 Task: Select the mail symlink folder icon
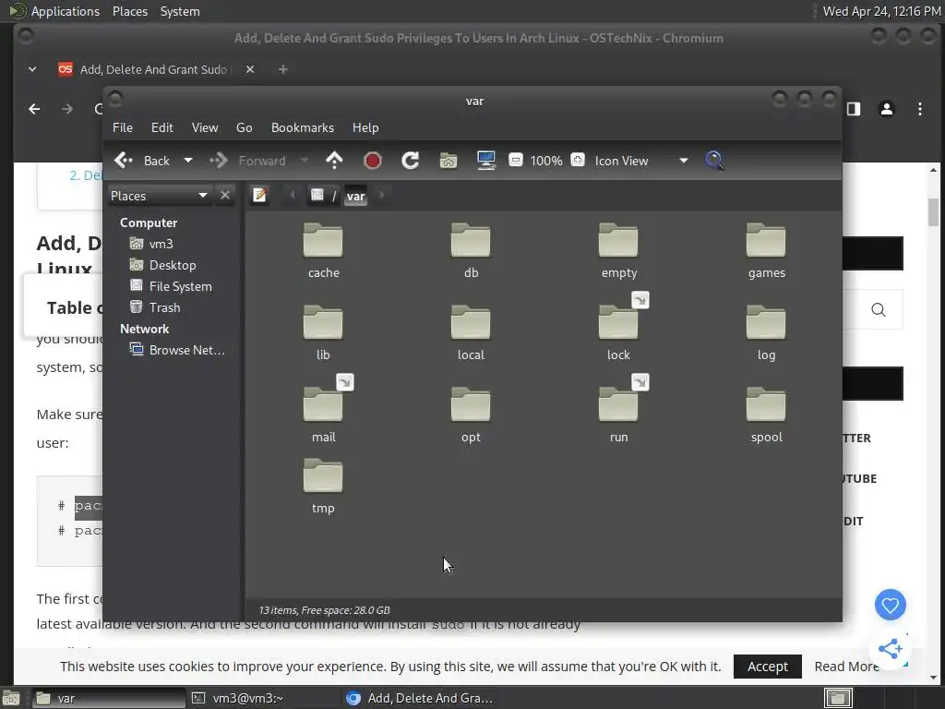click(323, 404)
